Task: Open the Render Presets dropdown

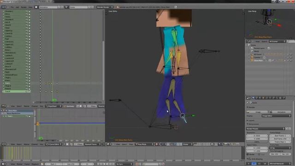Action: 265,129
